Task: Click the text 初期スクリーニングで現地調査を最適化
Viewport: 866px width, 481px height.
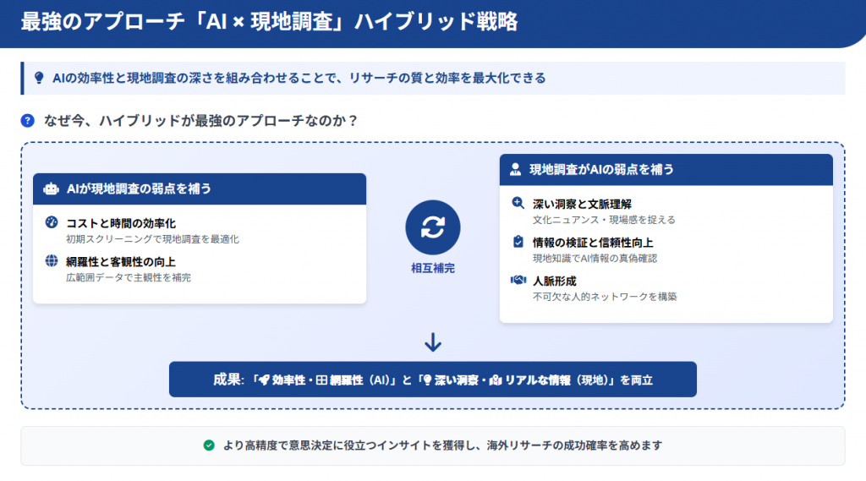Action: (152, 239)
